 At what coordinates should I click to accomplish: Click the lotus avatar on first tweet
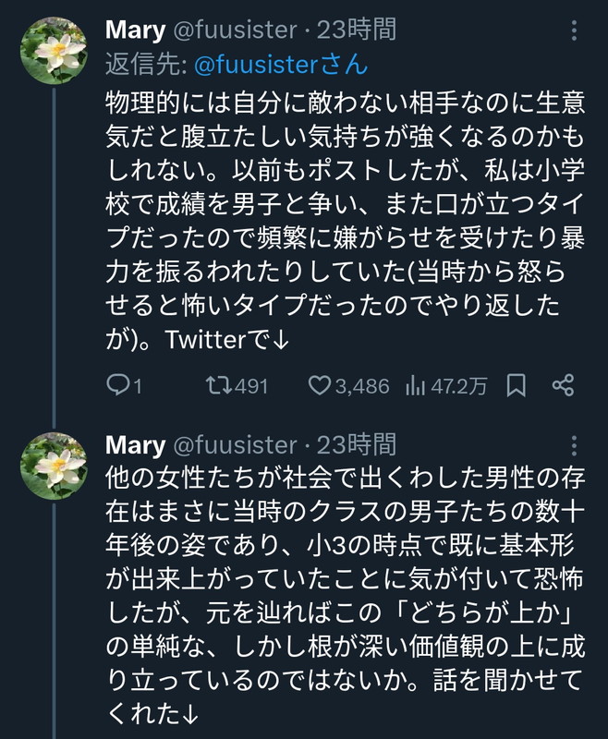click(54, 52)
